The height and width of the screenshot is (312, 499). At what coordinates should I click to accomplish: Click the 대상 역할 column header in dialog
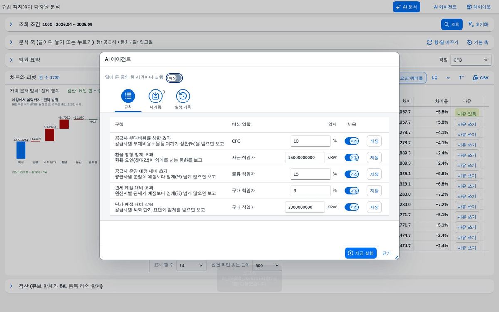tap(241, 124)
